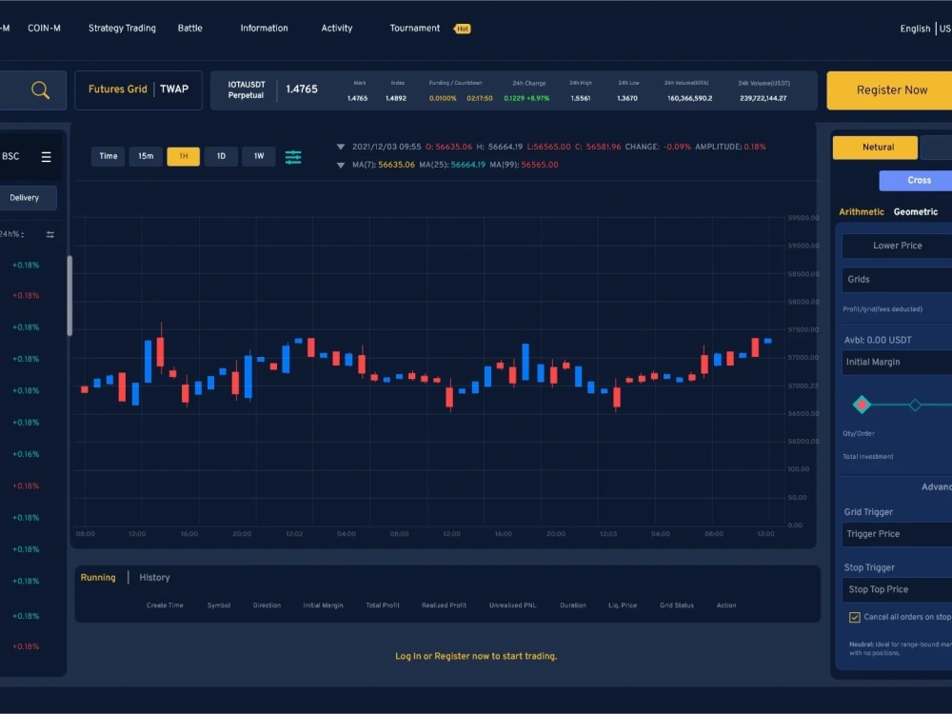
Task: Click the Hot badge next to Tournament
Action: (x=462, y=29)
